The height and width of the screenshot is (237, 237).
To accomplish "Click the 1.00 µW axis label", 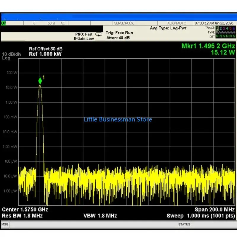I will [10, 191].
